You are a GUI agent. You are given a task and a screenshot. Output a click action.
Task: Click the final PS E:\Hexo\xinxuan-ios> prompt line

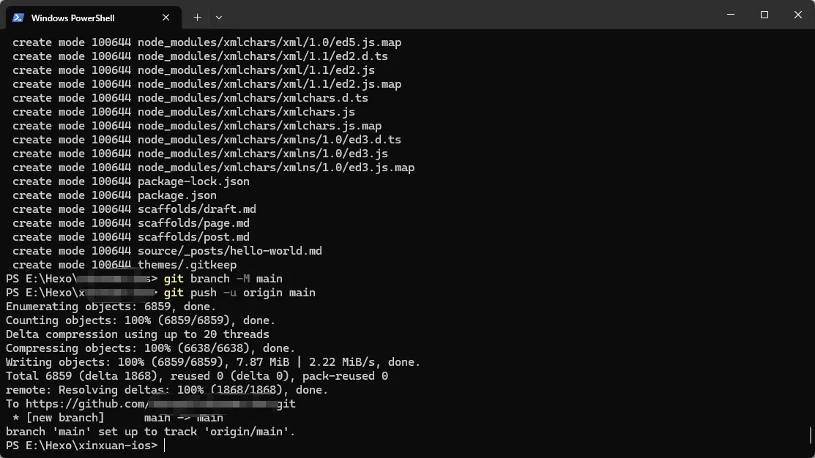tap(81, 446)
